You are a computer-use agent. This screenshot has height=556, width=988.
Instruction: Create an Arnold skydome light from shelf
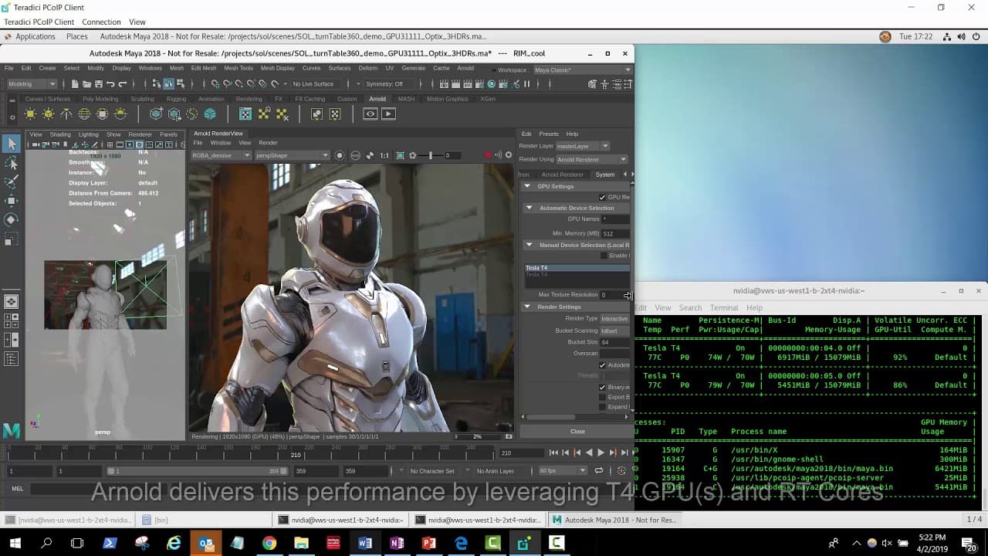(x=84, y=114)
